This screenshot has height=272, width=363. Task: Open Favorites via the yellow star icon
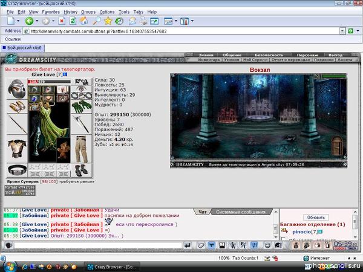[x=108, y=21]
